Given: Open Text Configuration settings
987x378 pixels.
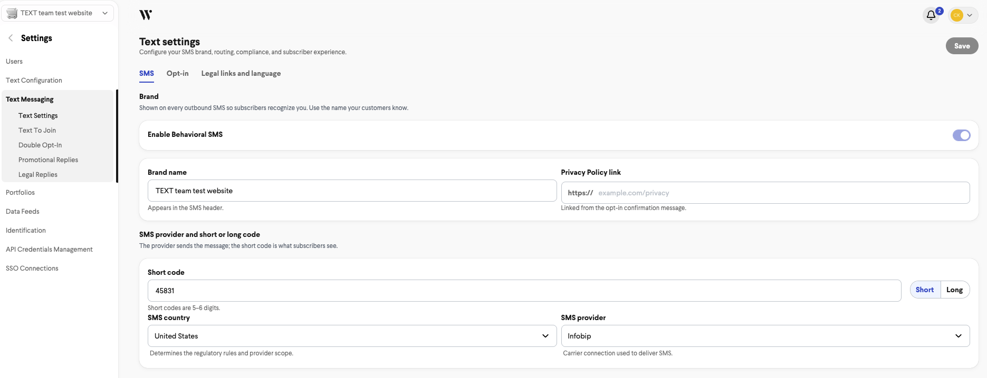Looking at the screenshot, I should [x=34, y=81].
